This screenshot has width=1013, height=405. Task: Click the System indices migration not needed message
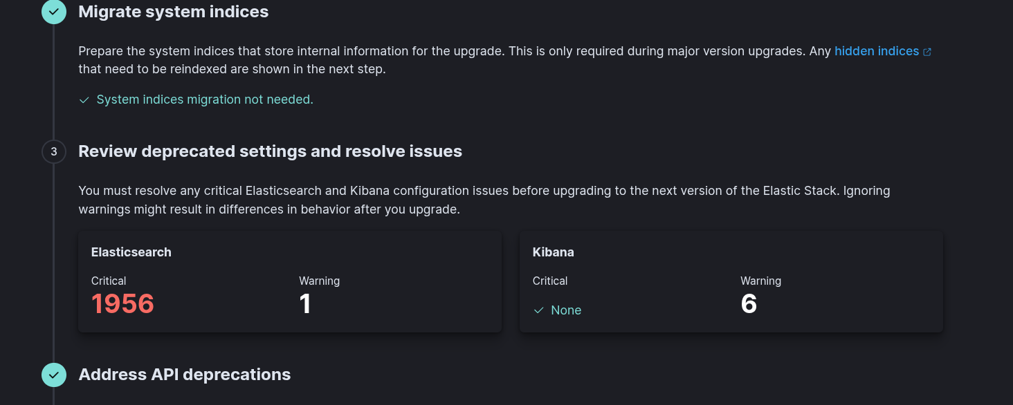(205, 100)
